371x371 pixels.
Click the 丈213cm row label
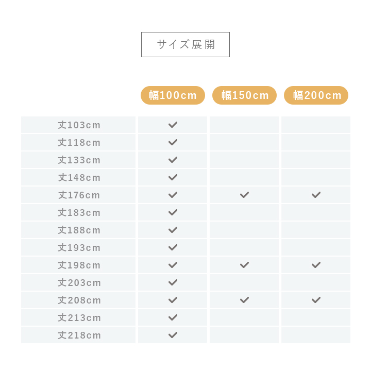pos(79,317)
